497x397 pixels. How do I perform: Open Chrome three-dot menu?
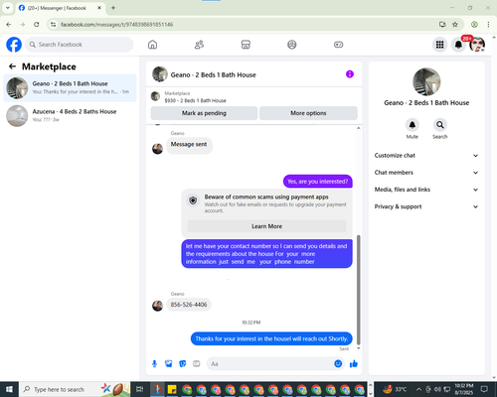click(x=488, y=24)
